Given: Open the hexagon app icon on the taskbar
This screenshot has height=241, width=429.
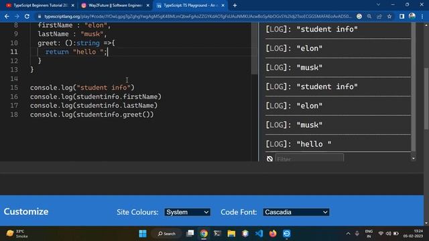Looking at the screenshot, I should pyautogui.click(x=245, y=234).
